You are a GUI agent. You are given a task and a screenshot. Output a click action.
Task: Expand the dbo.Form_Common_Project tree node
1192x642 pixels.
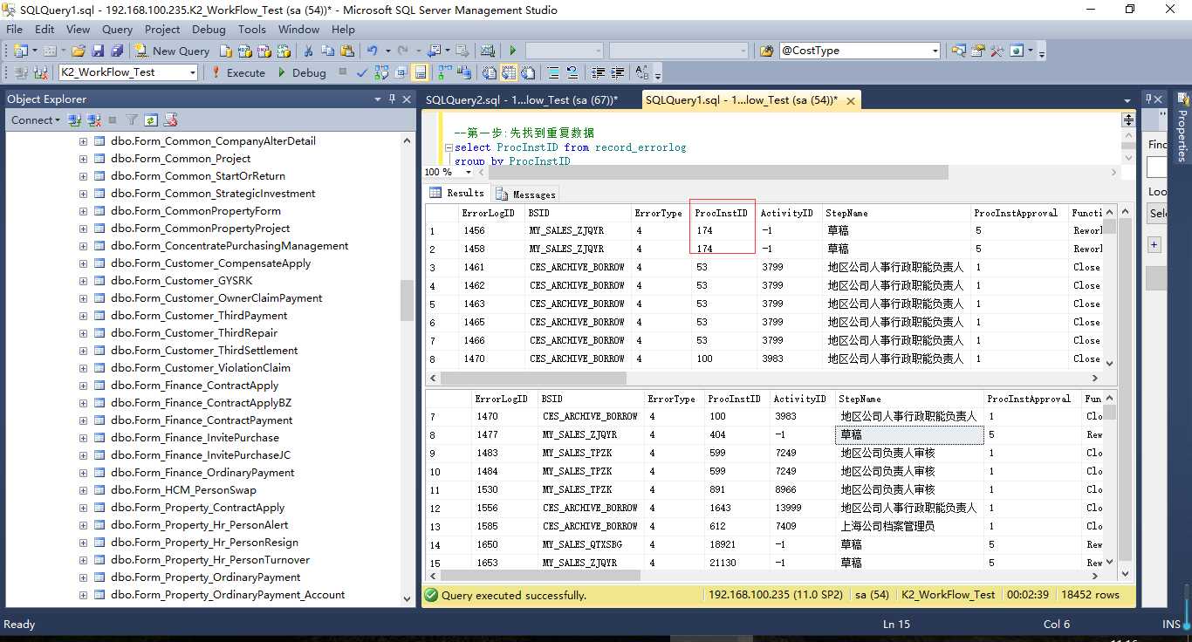click(83, 159)
